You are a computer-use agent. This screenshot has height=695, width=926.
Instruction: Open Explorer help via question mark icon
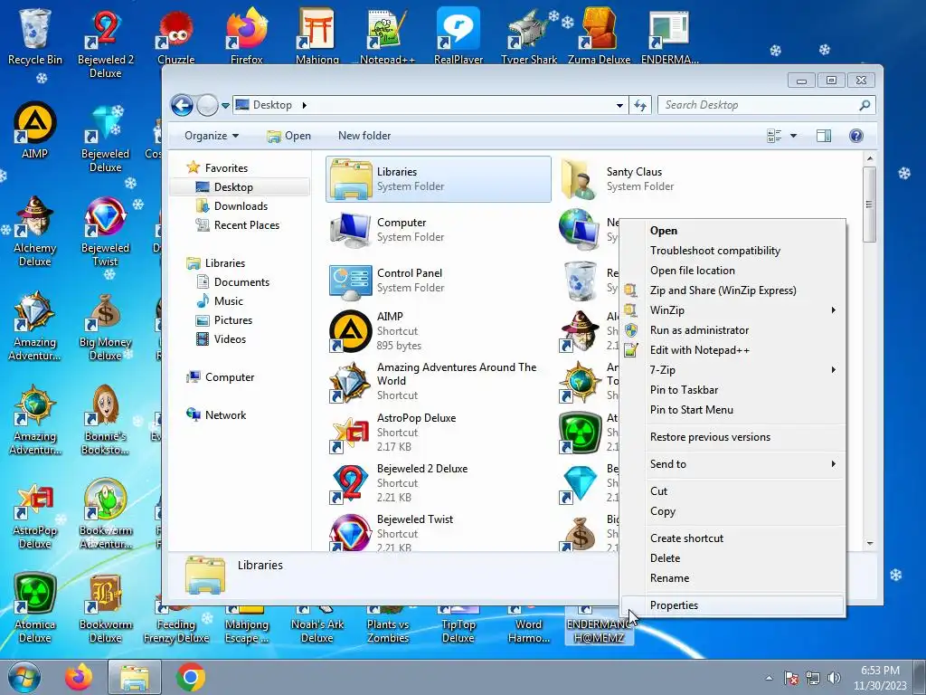tap(855, 136)
